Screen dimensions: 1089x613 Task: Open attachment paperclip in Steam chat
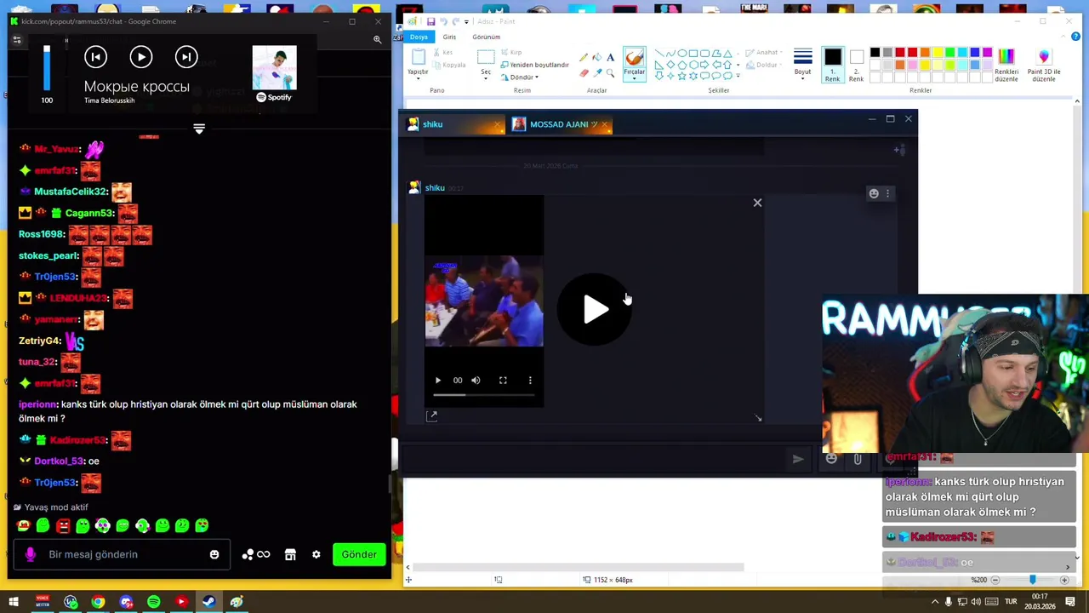click(x=858, y=459)
